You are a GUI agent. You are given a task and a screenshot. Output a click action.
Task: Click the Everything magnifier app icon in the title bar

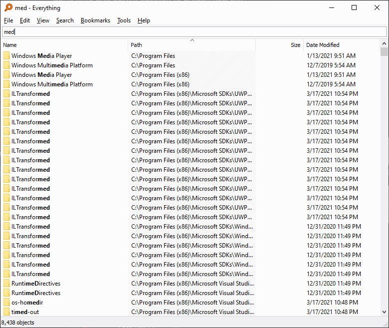click(8, 7)
